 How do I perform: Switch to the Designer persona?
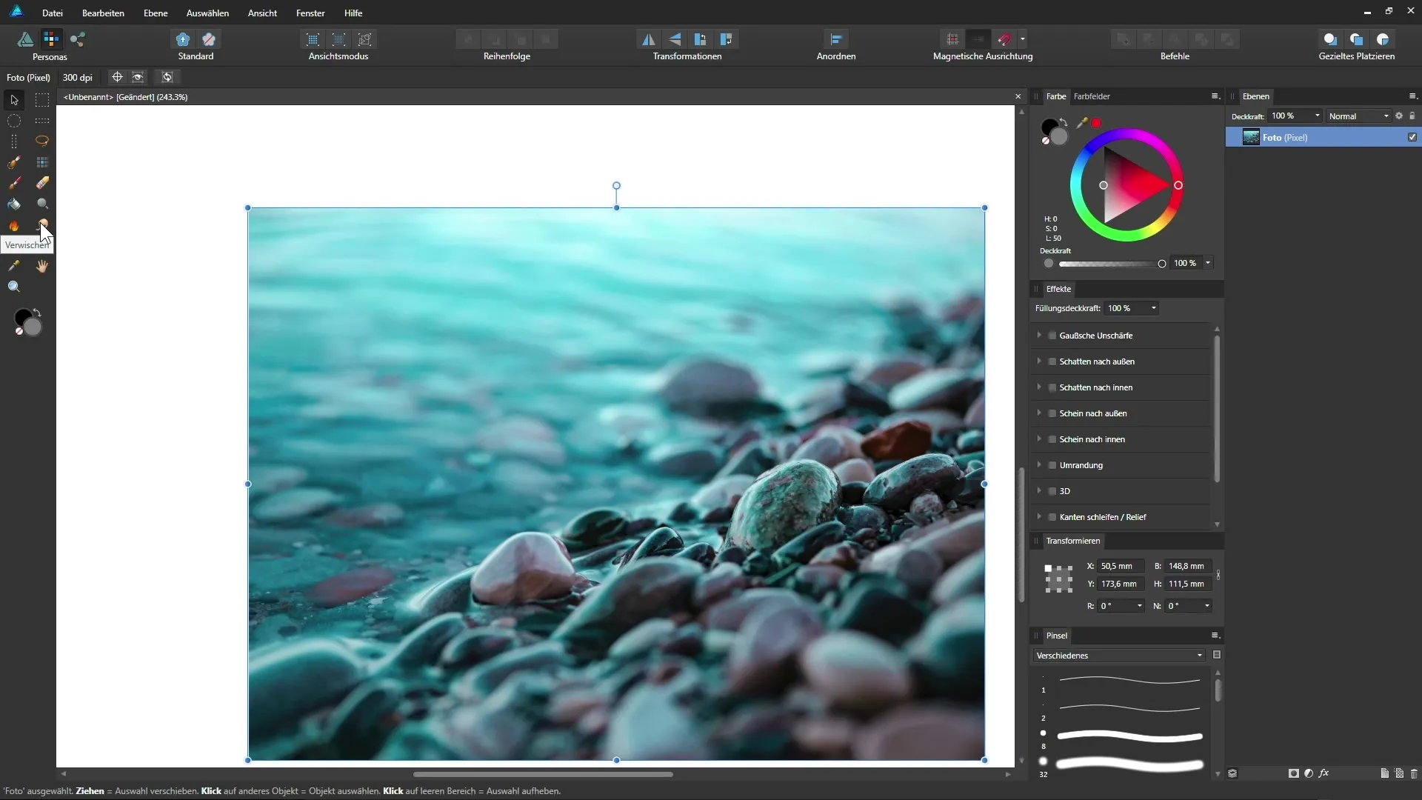coord(25,39)
